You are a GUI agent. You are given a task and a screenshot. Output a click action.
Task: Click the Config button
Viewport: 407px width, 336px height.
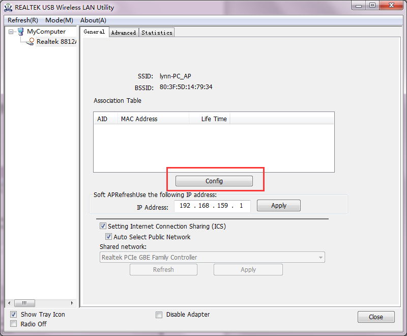coord(214,181)
